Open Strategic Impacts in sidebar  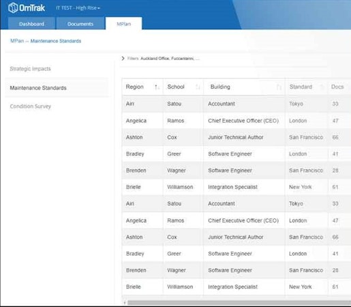30,69
